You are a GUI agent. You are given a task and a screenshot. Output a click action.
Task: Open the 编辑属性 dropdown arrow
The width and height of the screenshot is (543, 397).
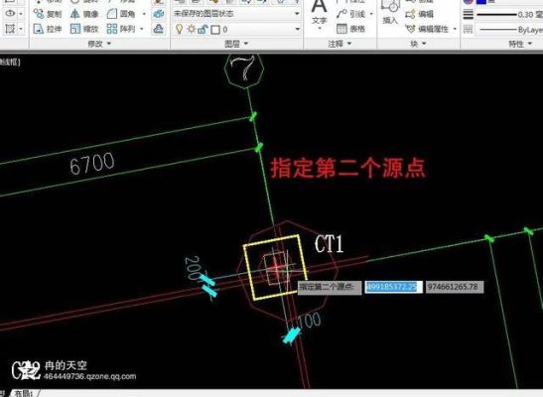(x=455, y=29)
